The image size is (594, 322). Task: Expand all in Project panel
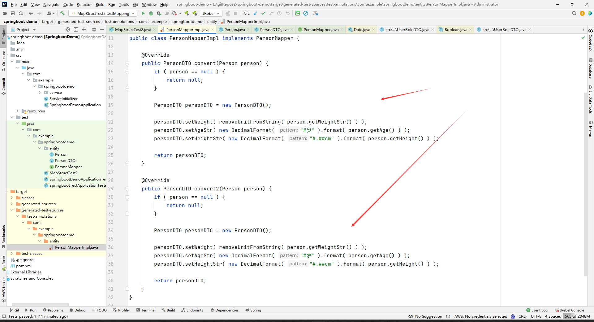click(76, 29)
